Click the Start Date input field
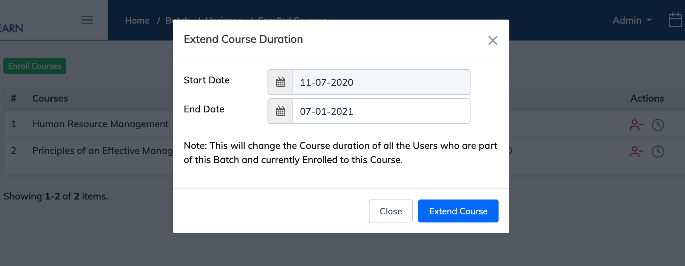This screenshot has height=266, width=685. 381,82
